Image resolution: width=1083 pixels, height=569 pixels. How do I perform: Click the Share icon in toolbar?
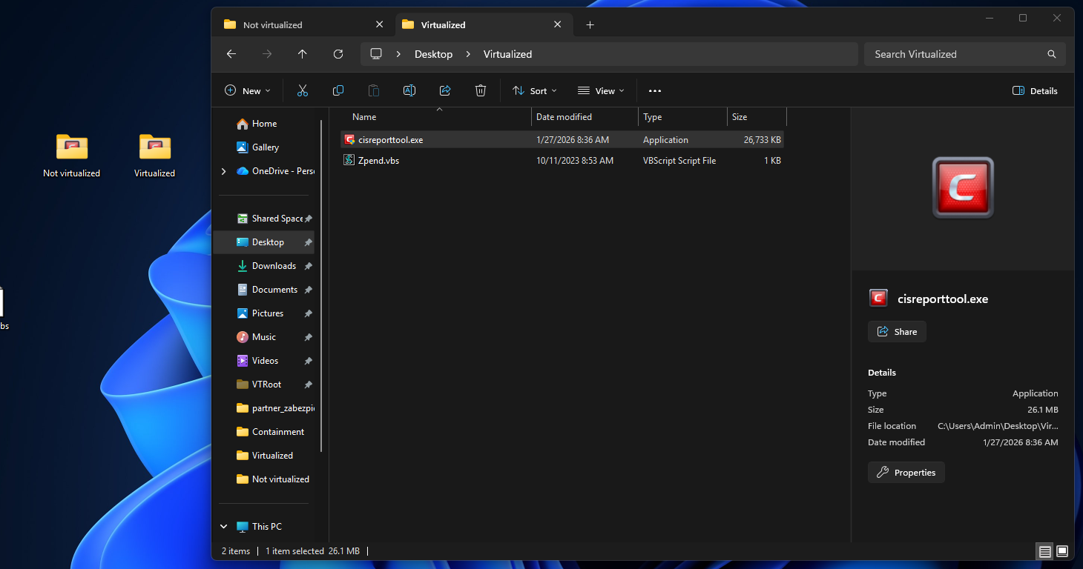445,90
